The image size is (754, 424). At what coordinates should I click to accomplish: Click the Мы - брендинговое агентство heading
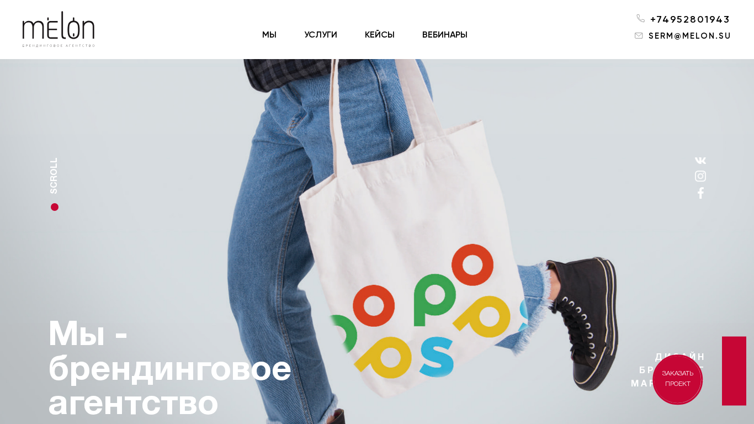170,368
